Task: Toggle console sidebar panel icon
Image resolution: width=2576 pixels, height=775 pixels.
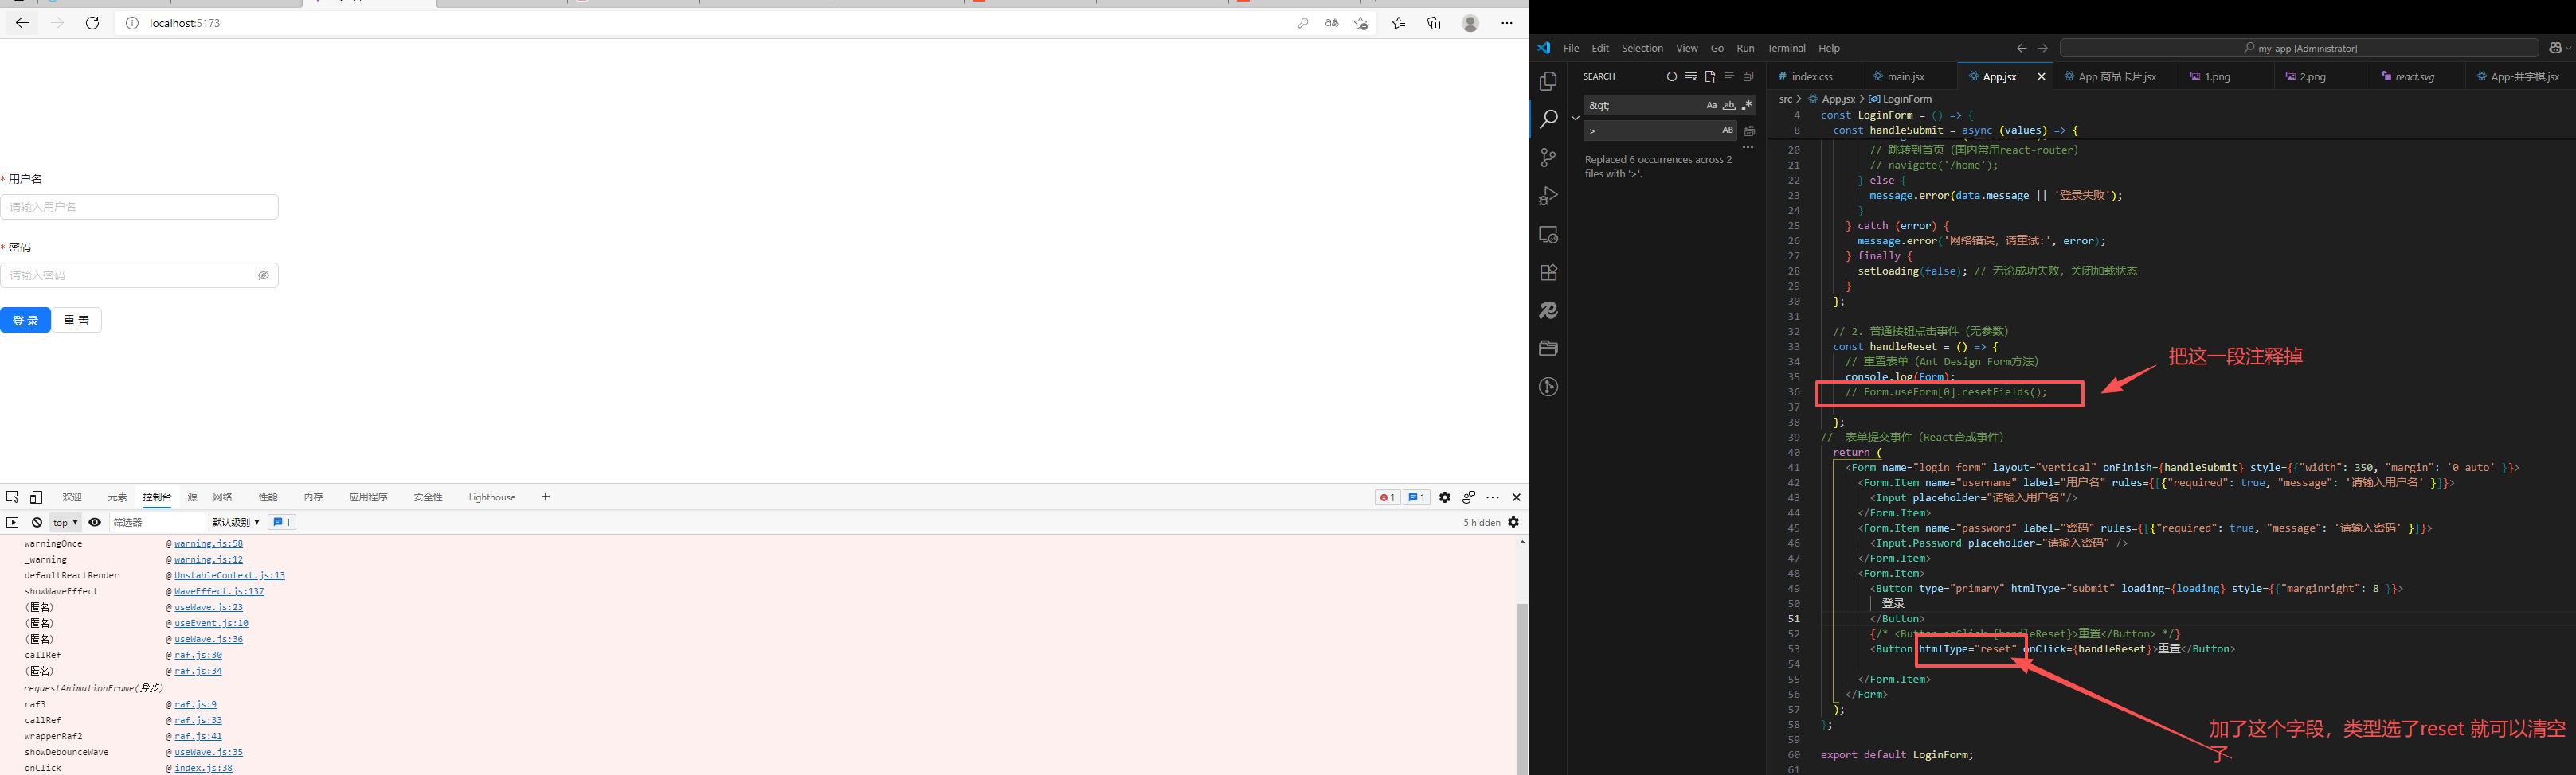Action: 12,522
